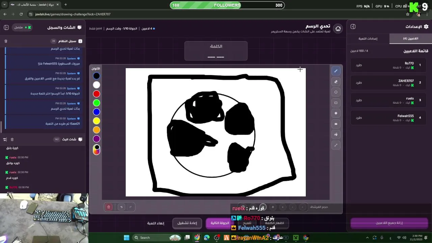Click the taskbar Search box
This screenshot has width=432, height=243.
click(158, 238)
